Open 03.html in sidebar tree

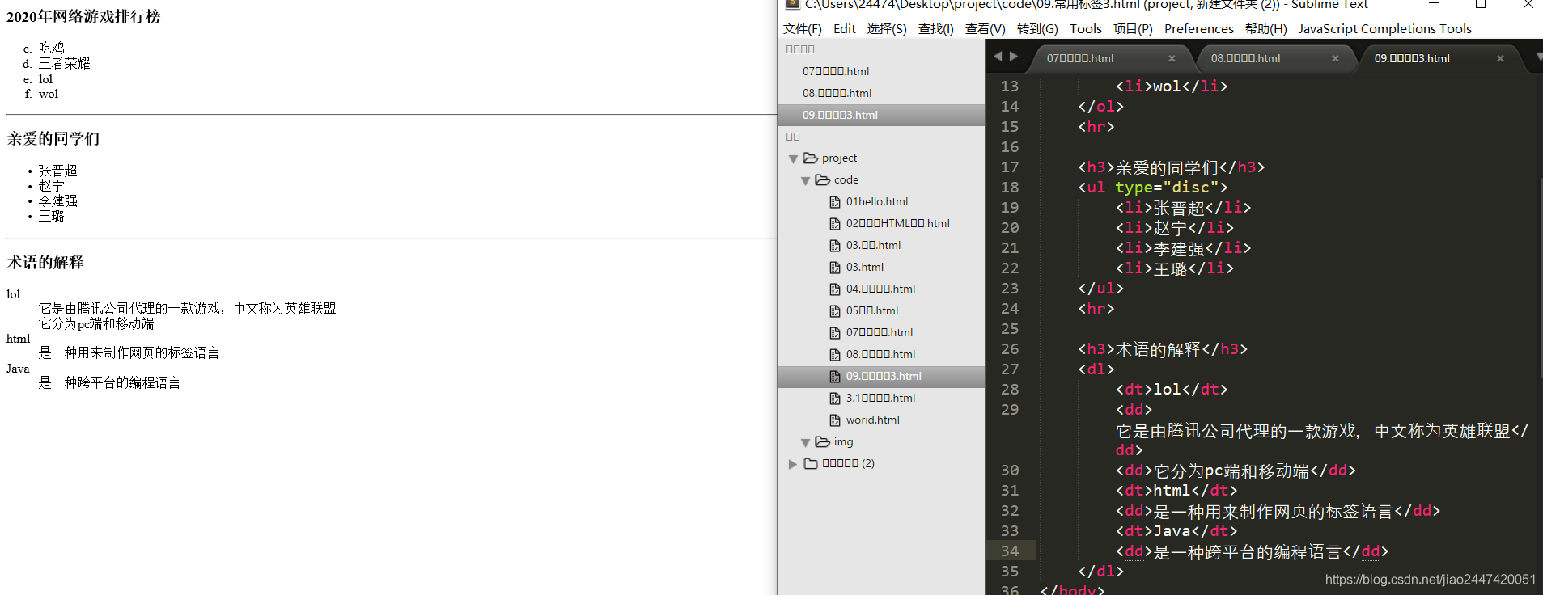[865, 267]
